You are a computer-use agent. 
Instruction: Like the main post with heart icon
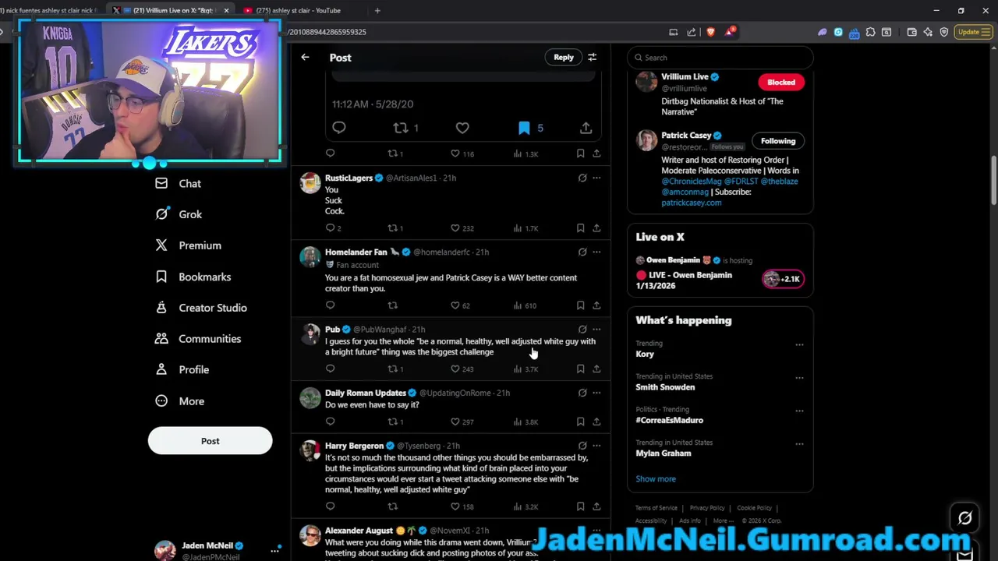point(462,128)
